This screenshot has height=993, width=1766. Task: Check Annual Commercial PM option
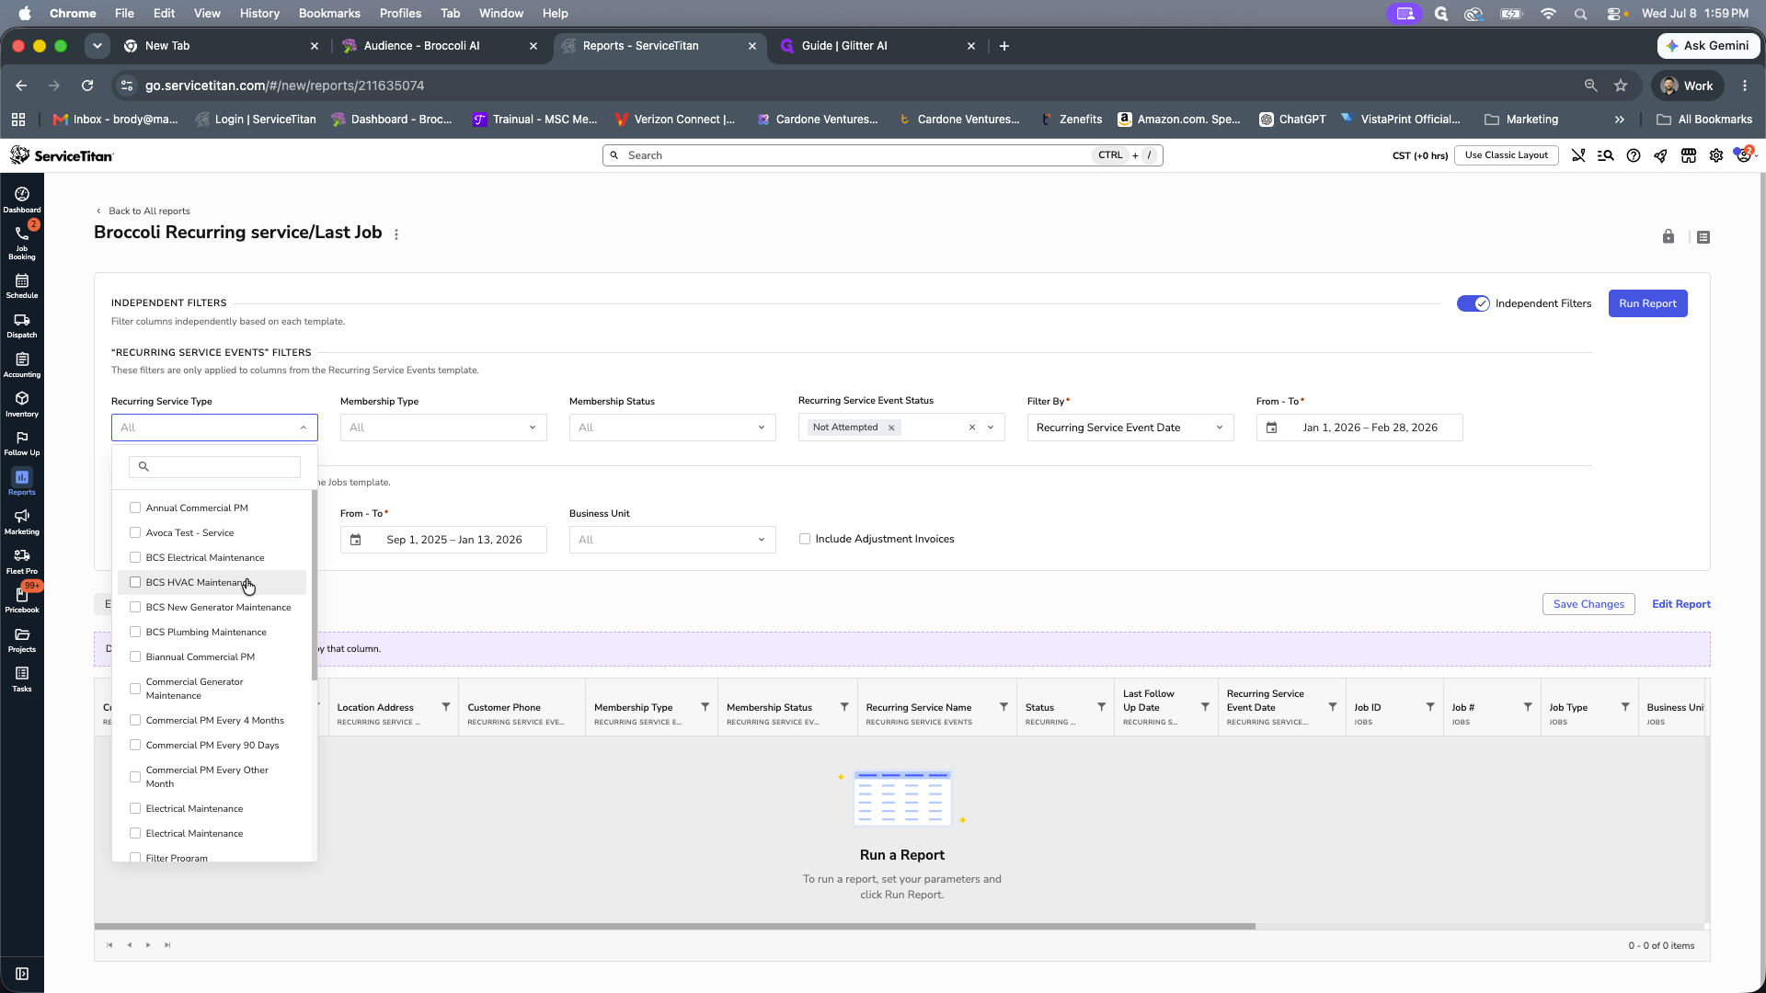tap(135, 508)
